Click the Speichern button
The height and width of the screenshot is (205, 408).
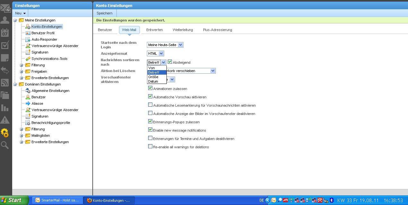click(105, 13)
